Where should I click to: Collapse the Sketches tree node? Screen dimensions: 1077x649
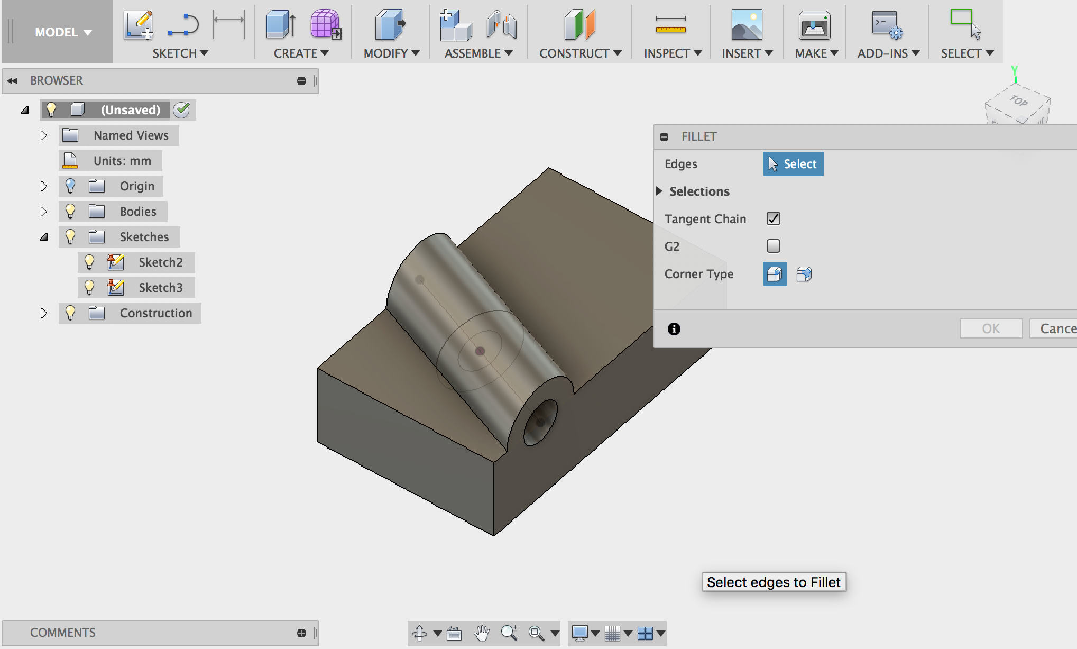pyautogui.click(x=44, y=237)
